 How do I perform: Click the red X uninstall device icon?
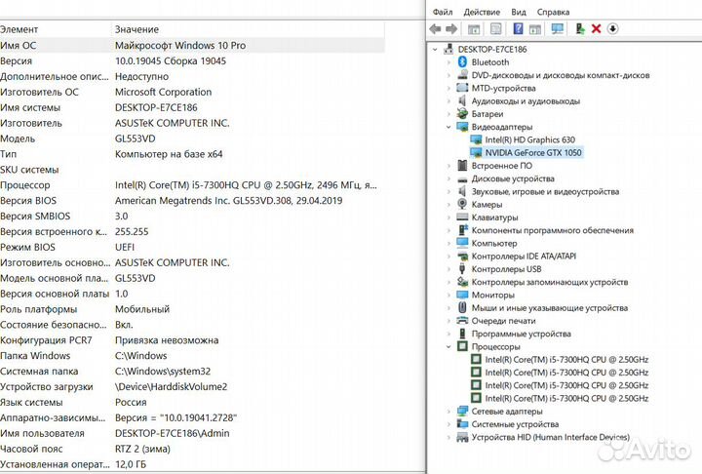tap(596, 29)
